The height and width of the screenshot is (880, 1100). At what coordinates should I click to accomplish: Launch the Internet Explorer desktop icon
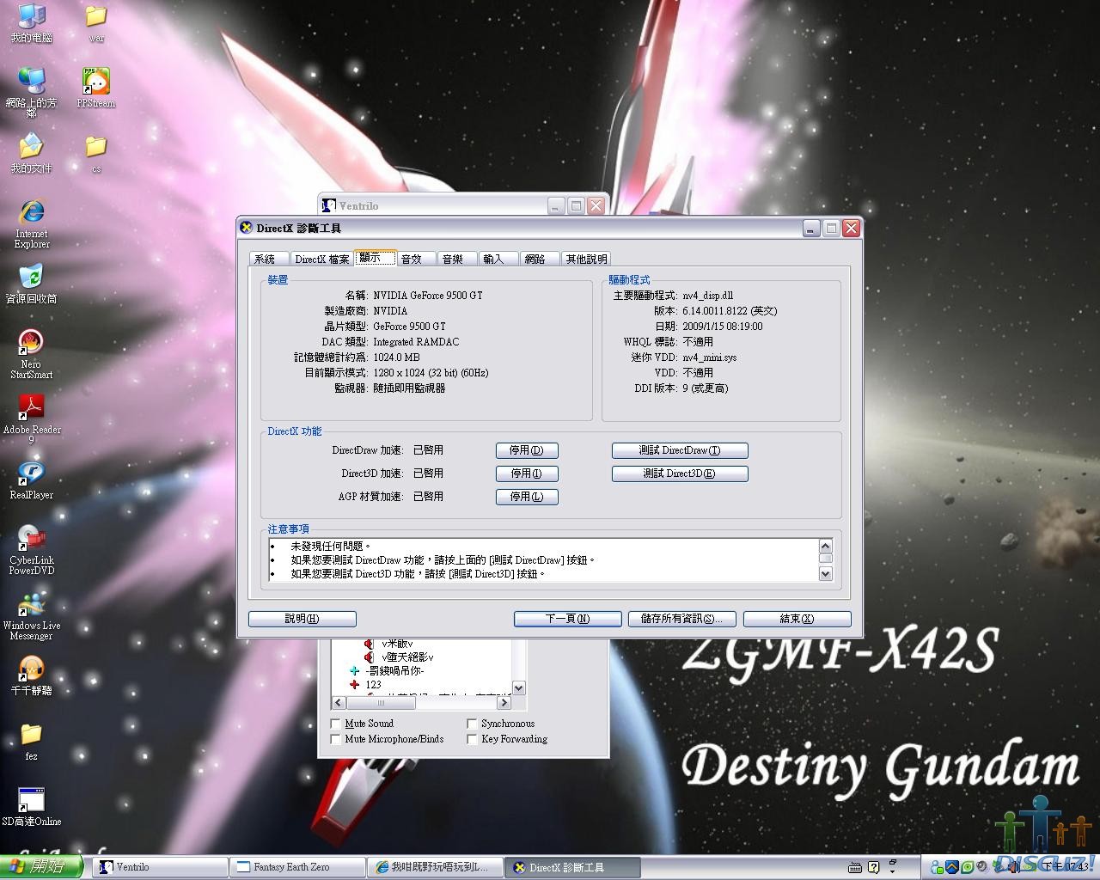(x=32, y=224)
